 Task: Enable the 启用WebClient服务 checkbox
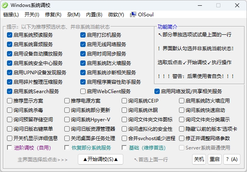[x=83, y=92]
